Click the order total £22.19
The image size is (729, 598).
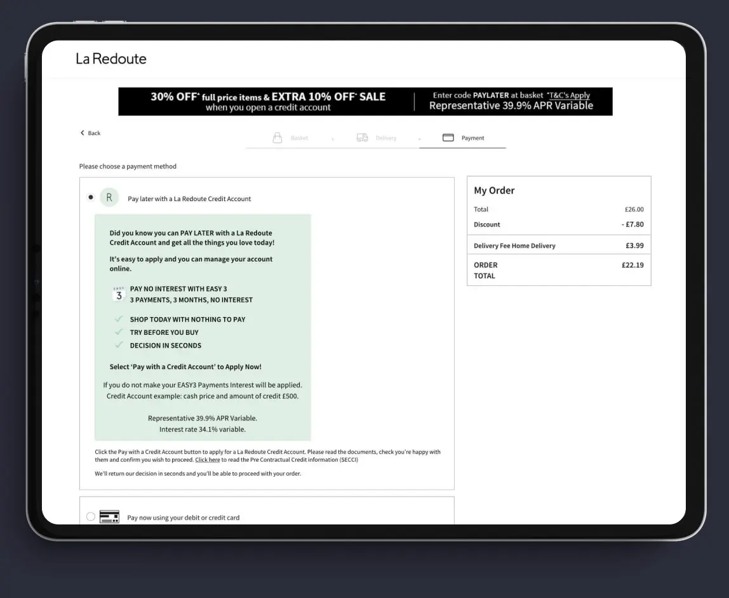[x=632, y=265]
